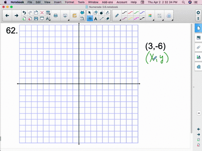Open the Add-ons menu

click(x=107, y=2)
